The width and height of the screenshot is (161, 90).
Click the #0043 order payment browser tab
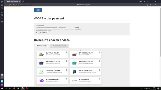(x=12, y=1)
